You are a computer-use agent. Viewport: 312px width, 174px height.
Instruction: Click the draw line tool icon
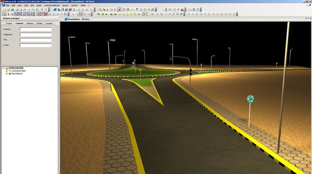pos(119,9)
